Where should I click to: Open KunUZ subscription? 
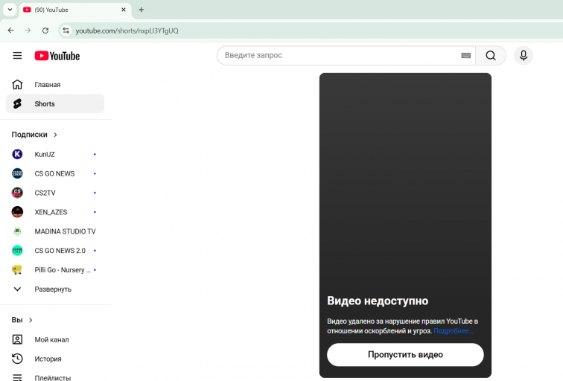point(55,154)
